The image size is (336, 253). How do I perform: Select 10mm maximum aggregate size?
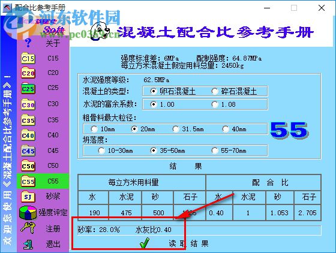click(x=94, y=129)
